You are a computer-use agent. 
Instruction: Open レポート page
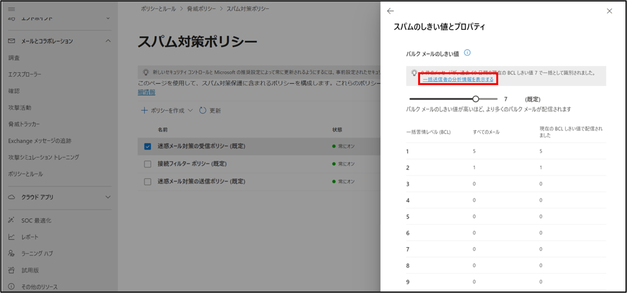pos(30,237)
